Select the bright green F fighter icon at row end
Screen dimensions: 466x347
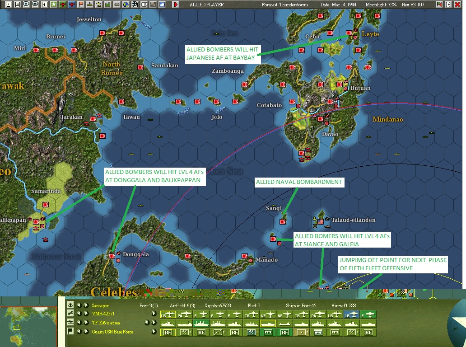(x=368, y=314)
